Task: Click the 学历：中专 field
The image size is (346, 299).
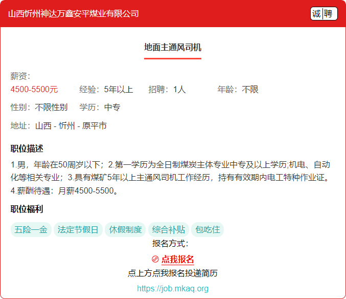Action: [x=100, y=108]
